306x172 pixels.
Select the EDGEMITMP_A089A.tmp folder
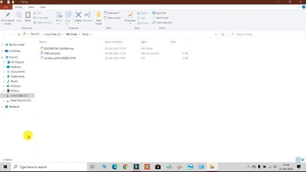coord(59,49)
